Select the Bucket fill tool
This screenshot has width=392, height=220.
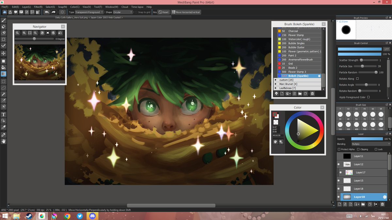[x=4, y=67]
